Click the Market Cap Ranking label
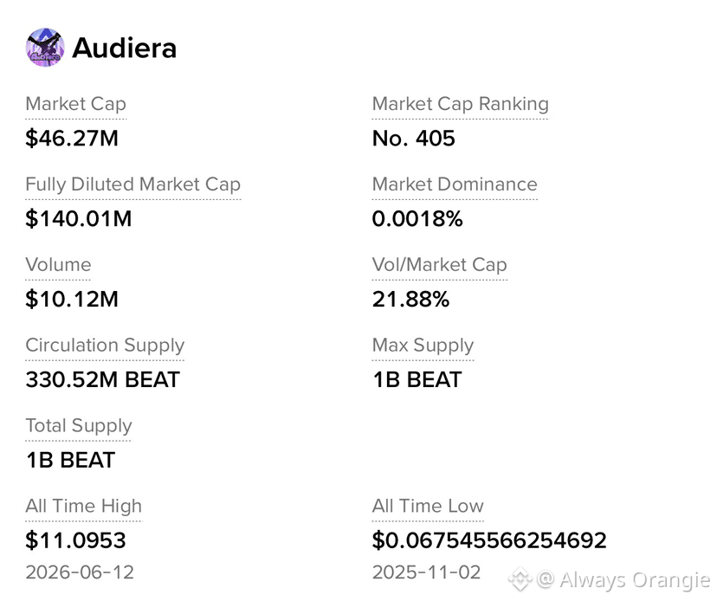This screenshot has width=717, height=601. [x=460, y=104]
